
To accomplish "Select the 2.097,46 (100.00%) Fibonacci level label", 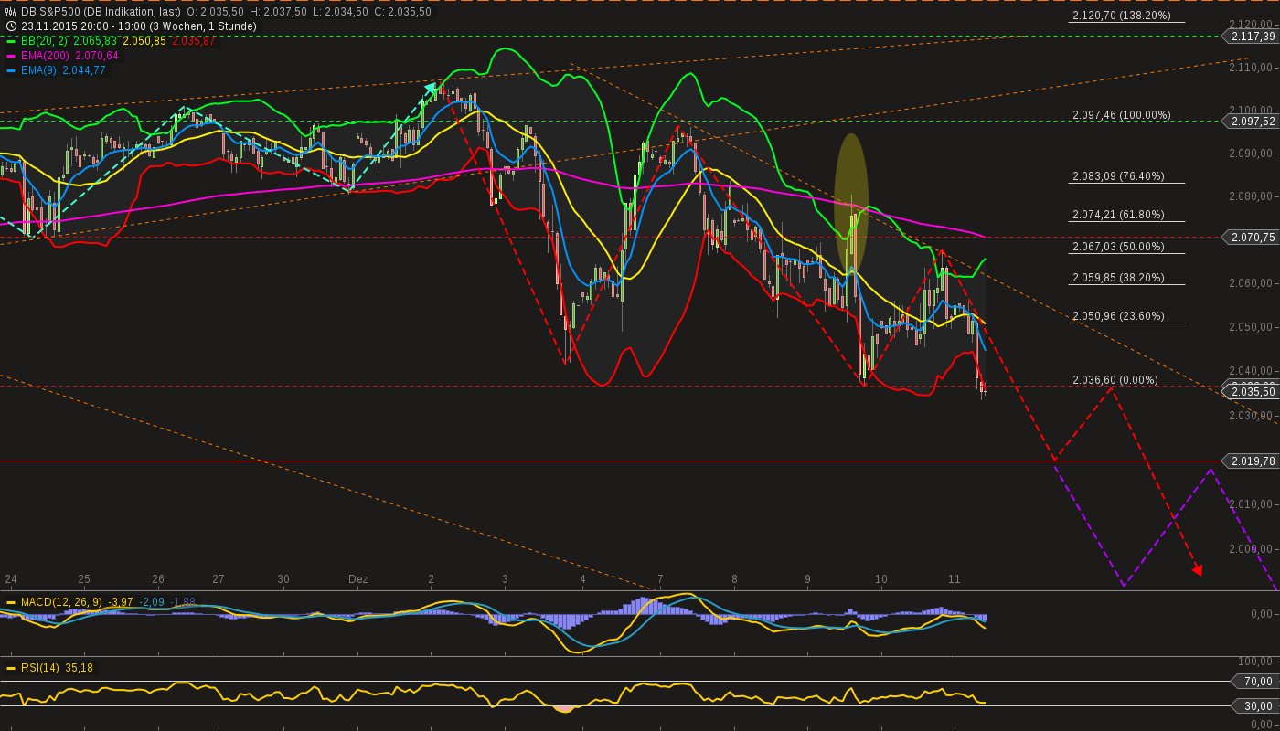I will point(1122,115).
